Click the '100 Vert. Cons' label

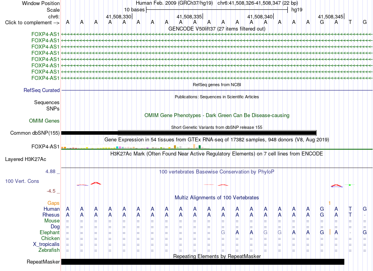point(22,181)
